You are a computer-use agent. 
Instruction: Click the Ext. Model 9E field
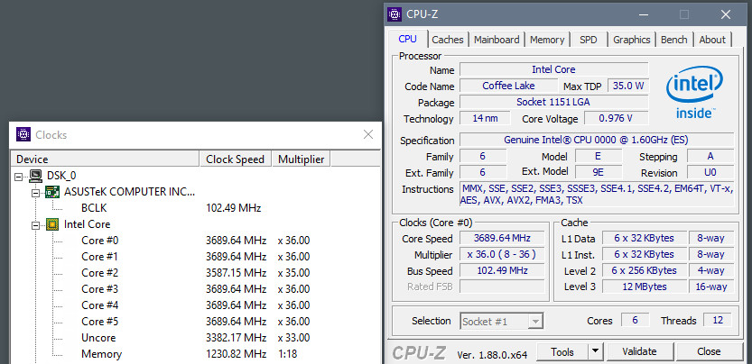pyautogui.click(x=598, y=172)
